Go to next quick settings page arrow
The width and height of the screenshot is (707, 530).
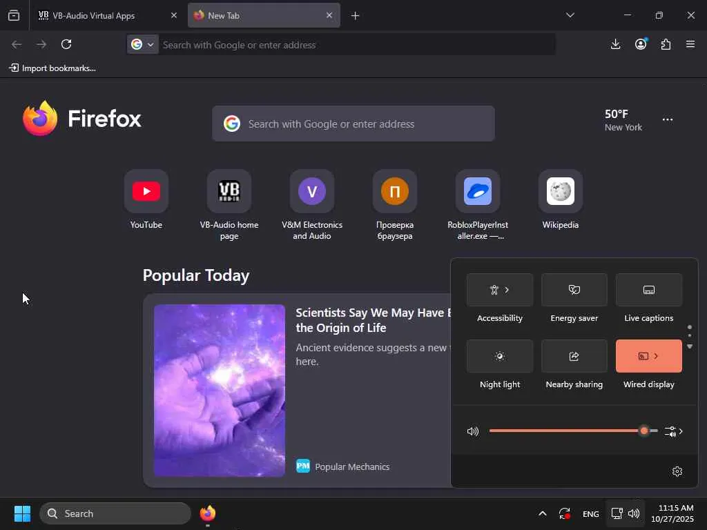tap(690, 346)
